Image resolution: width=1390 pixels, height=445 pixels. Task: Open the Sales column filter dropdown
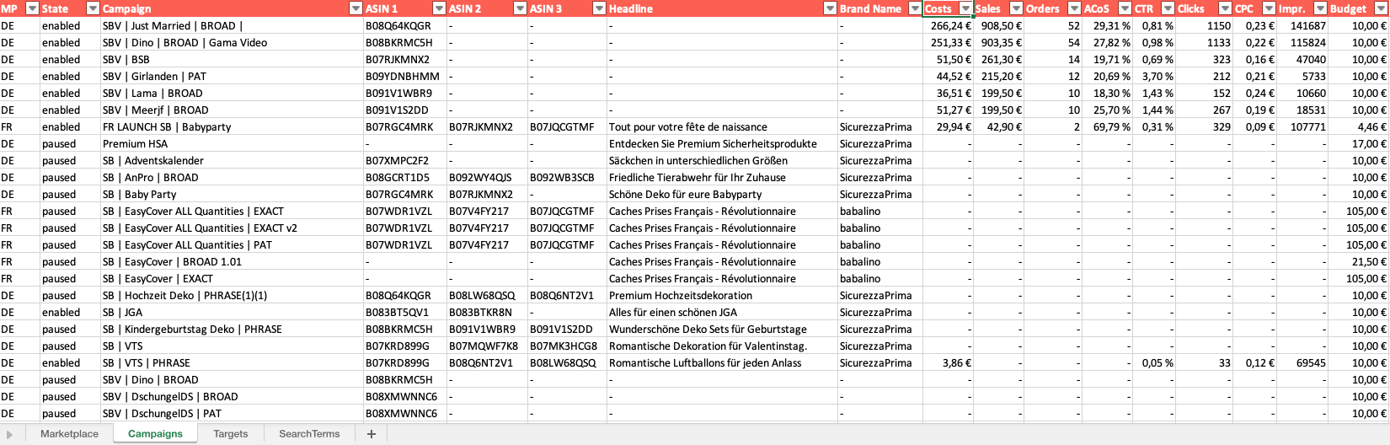(1016, 8)
